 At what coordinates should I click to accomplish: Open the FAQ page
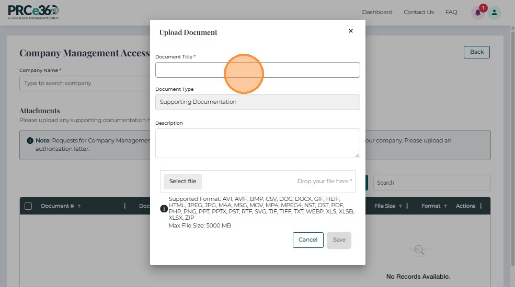tap(451, 12)
